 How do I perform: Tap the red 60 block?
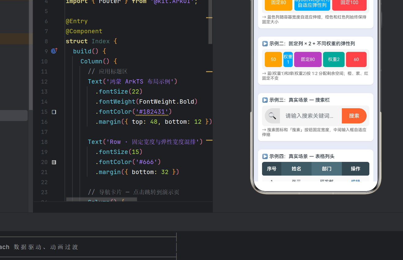[356, 59]
